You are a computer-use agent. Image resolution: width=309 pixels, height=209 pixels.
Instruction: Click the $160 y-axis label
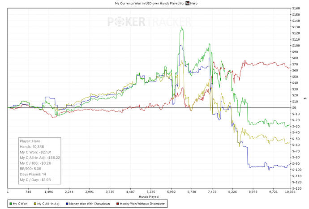(296, 8)
